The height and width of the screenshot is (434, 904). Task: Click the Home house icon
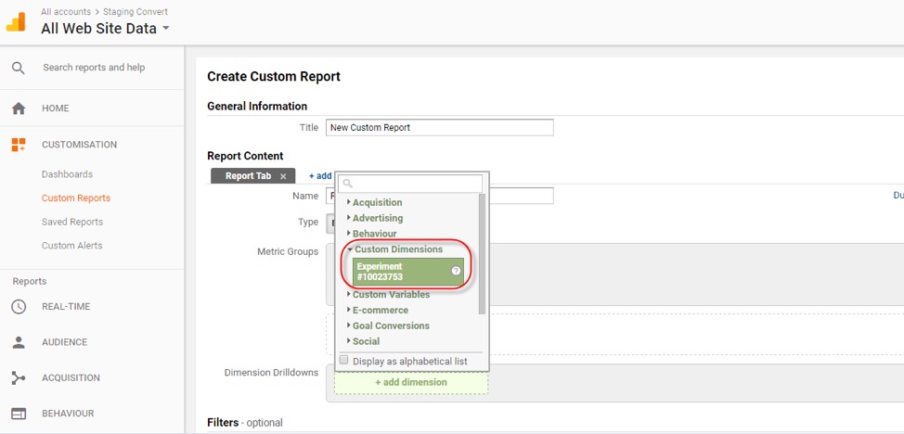pos(19,108)
